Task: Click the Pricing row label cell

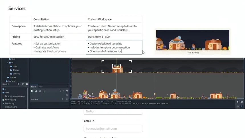Action: pos(21,36)
